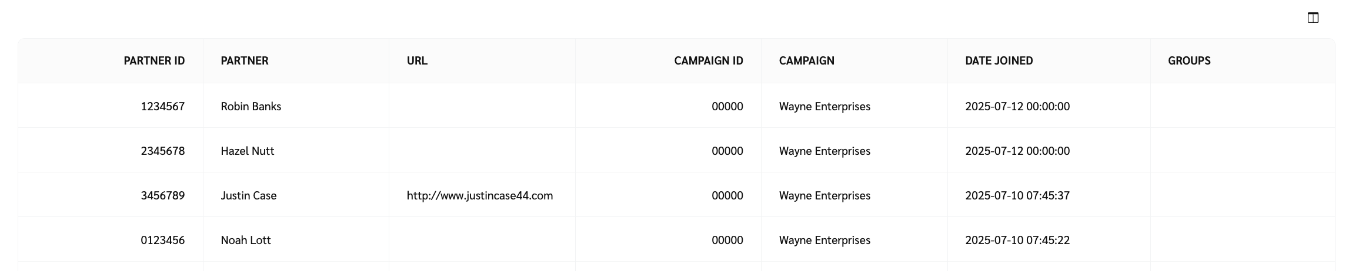Click the Groups column header
The width and height of the screenshot is (1362, 271).
tap(1189, 61)
